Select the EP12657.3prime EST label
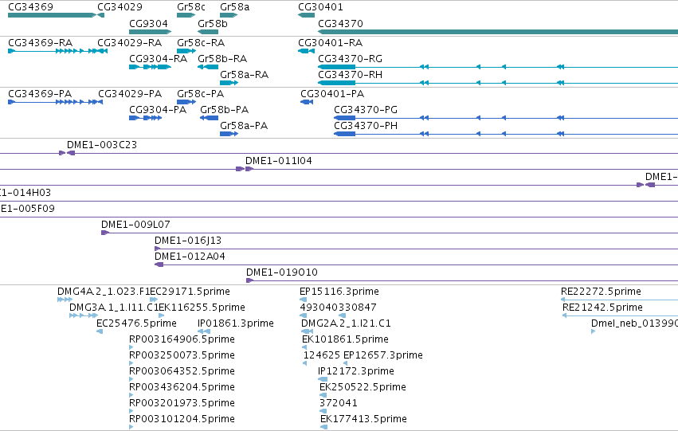 pos(383,355)
